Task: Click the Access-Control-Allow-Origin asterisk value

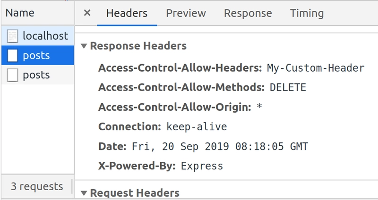Action: (259, 106)
